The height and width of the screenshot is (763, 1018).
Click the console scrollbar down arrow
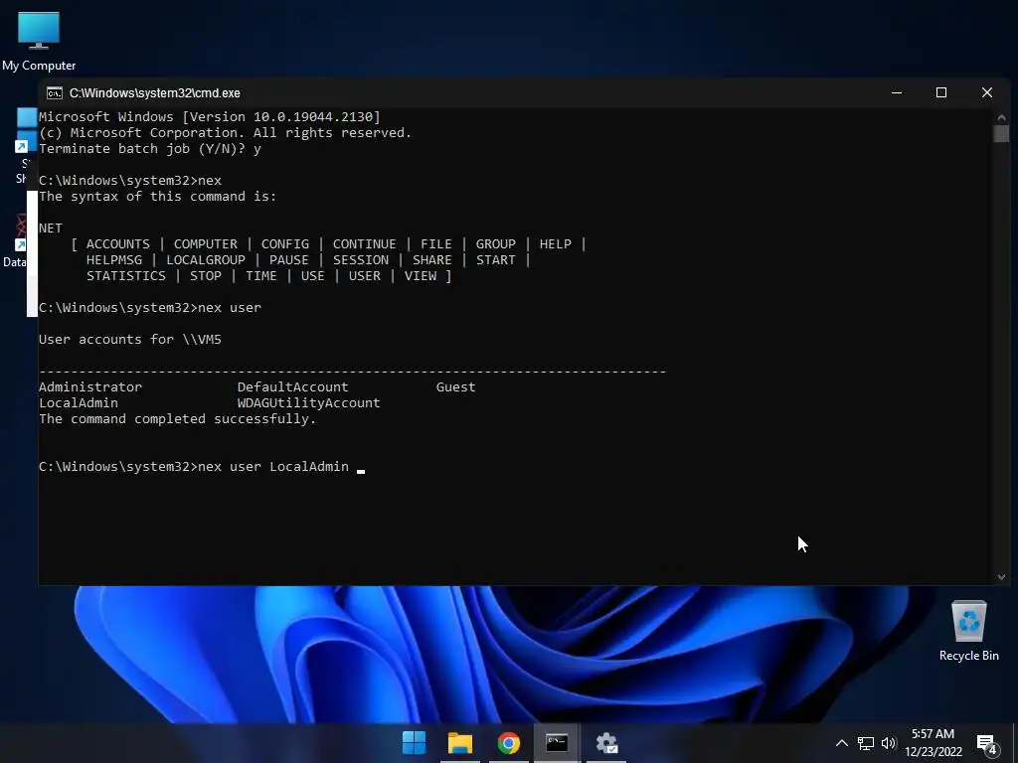click(x=1001, y=577)
